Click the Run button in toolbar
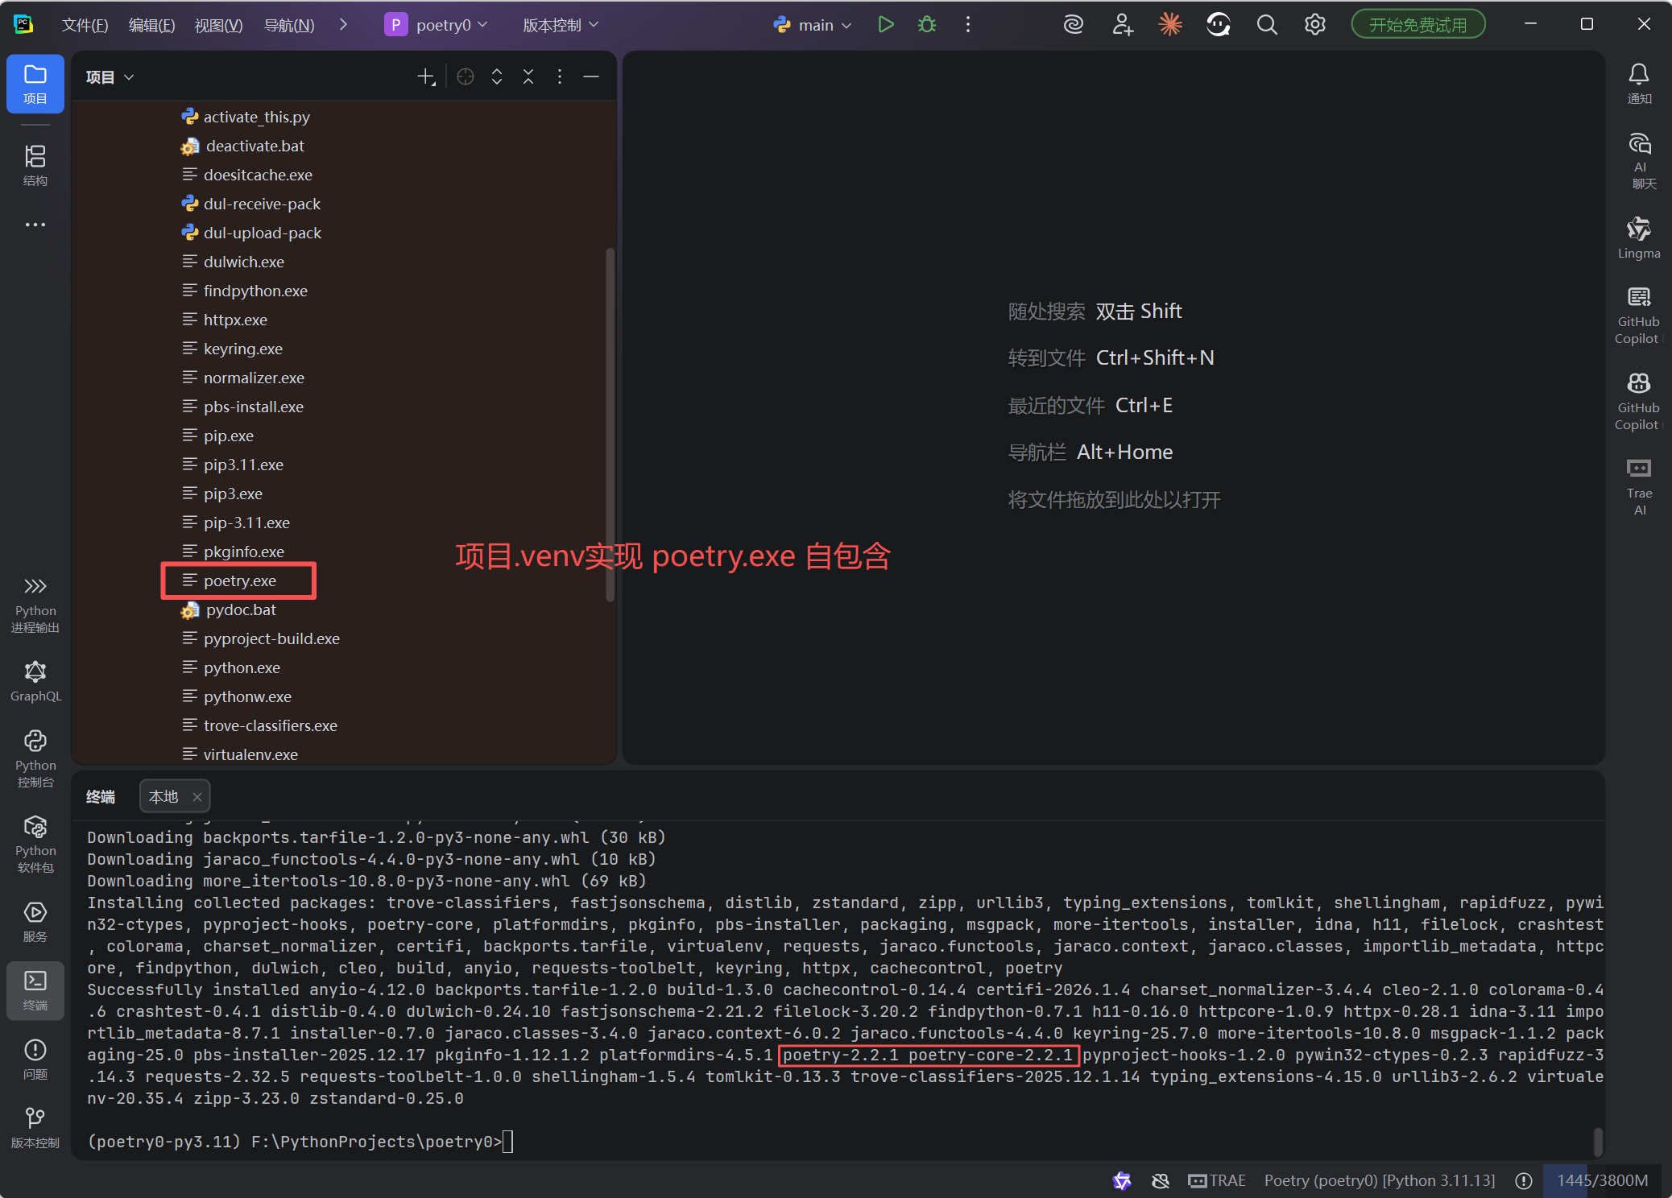This screenshot has height=1198, width=1672. [886, 25]
